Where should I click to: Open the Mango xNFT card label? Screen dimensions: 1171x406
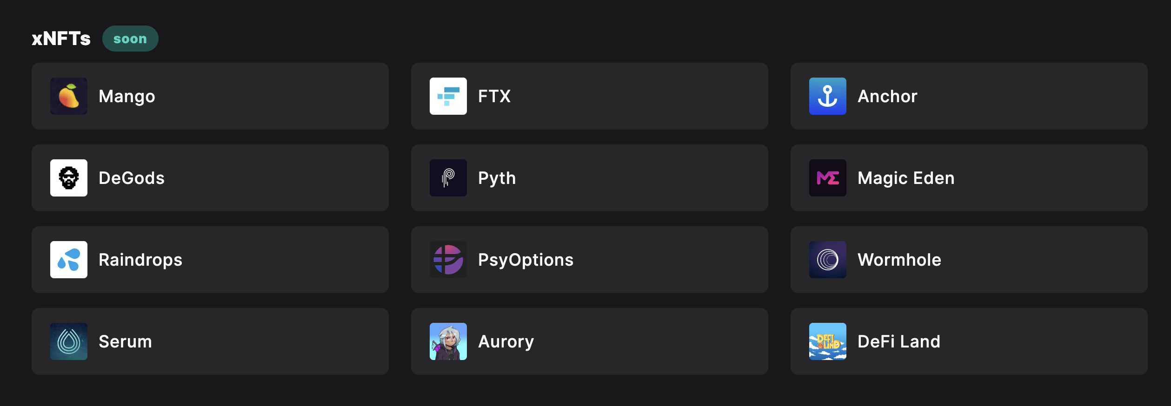click(127, 97)
